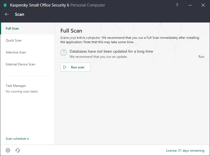
Task: Open Support via the headset icon
Action: click(x=18, y=150)
